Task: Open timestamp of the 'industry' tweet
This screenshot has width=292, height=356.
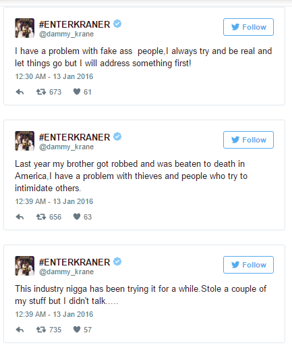Action: pyautogui.click(x=54, y=314)
